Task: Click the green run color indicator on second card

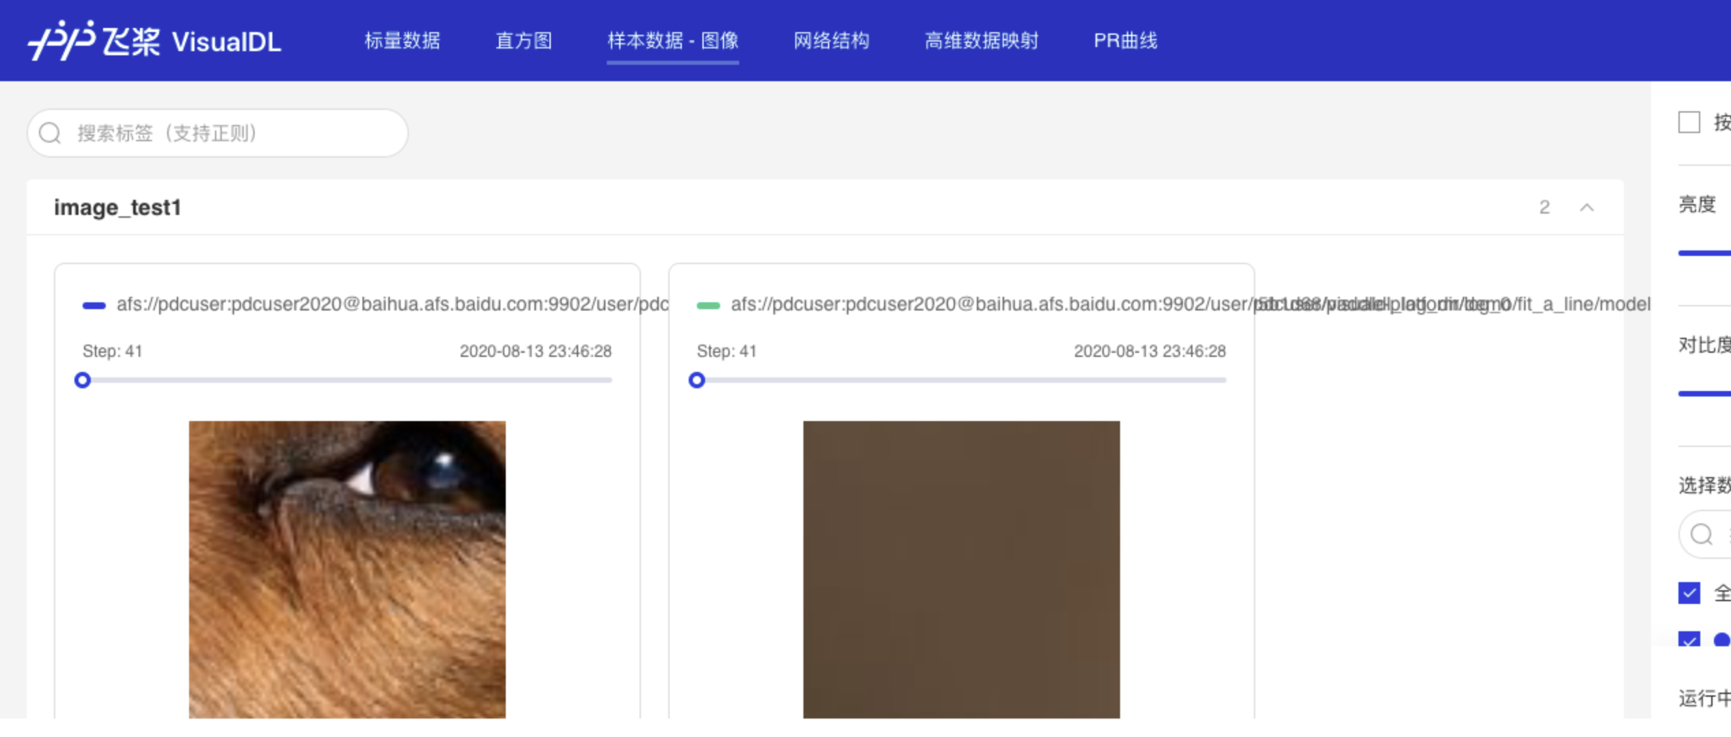Action: (708, 305)
